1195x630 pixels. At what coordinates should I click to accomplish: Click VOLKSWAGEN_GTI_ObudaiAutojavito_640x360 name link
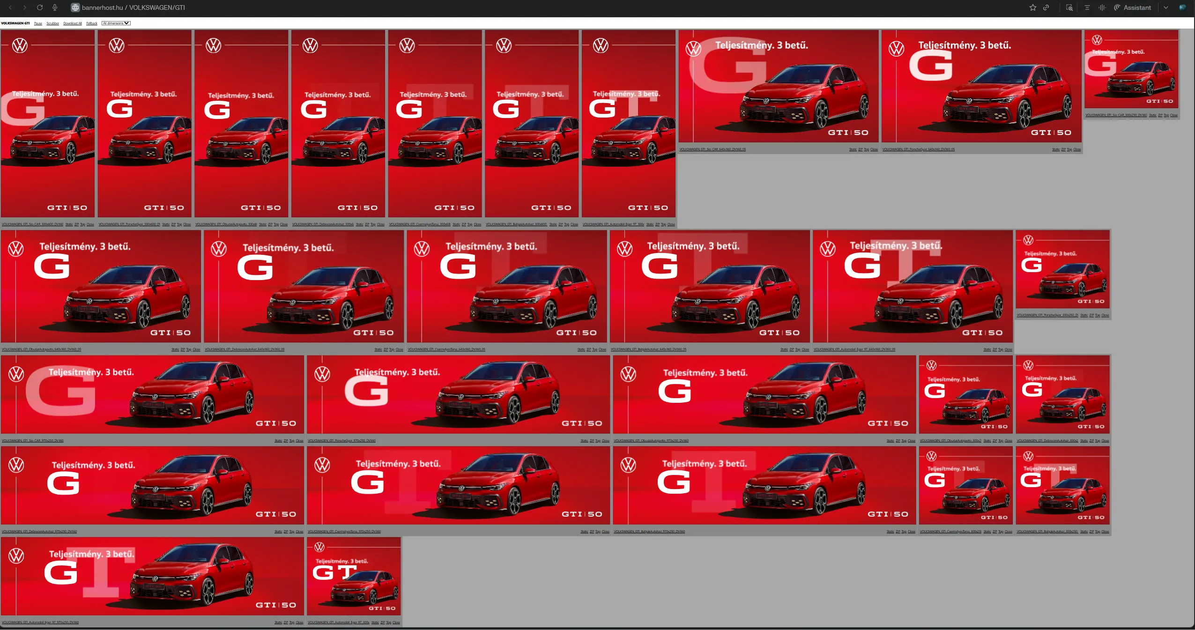42,349
